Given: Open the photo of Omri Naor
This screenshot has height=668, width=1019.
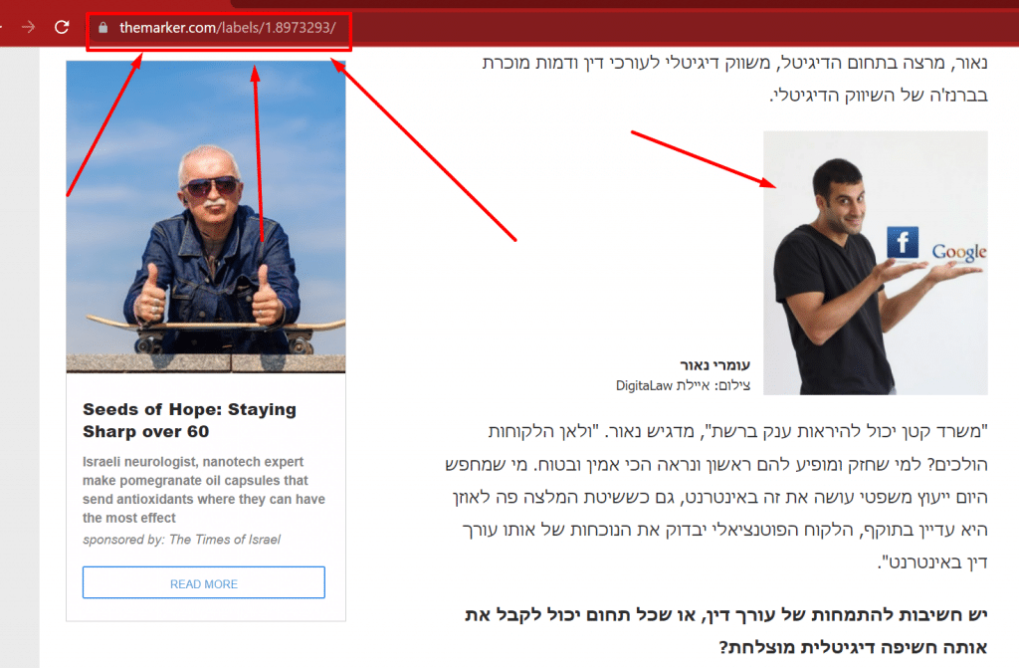Looking at the screenshot, I should [x=876, y=263].
